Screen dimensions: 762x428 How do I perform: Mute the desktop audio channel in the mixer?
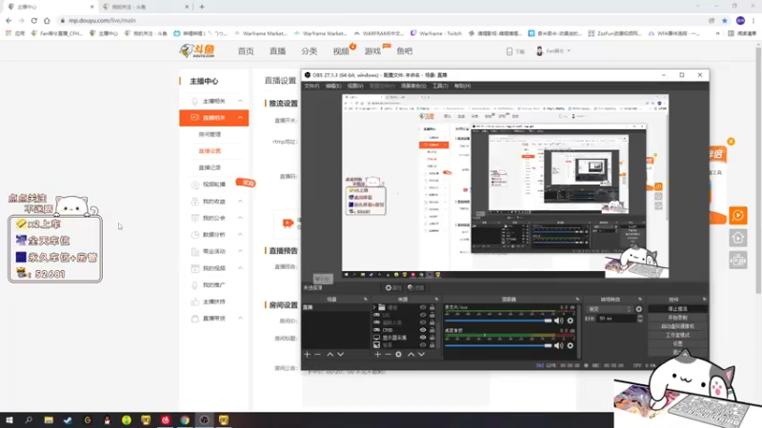[x=559, y=345]
